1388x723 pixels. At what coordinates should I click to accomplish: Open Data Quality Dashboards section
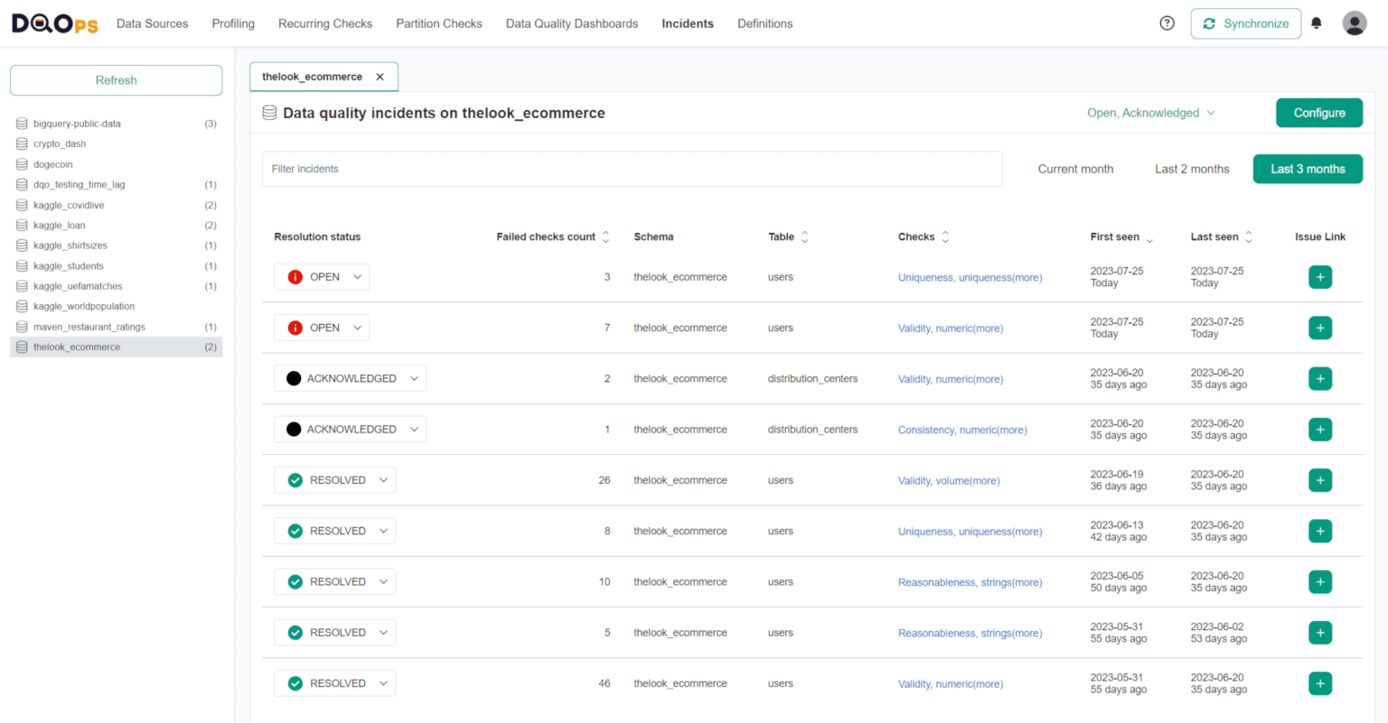[x=572, y=23]
